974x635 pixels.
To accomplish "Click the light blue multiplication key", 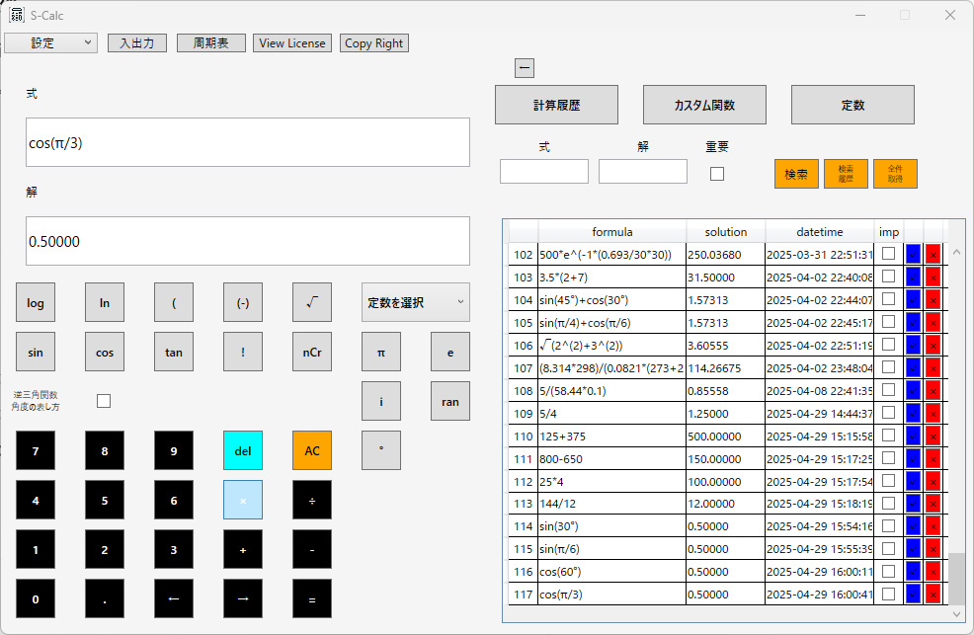I will click(x=243, y=500).
